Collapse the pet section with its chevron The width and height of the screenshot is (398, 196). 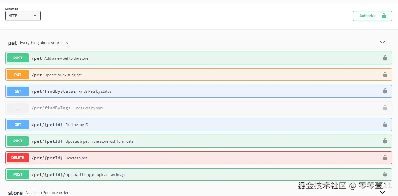coord(382,42)
